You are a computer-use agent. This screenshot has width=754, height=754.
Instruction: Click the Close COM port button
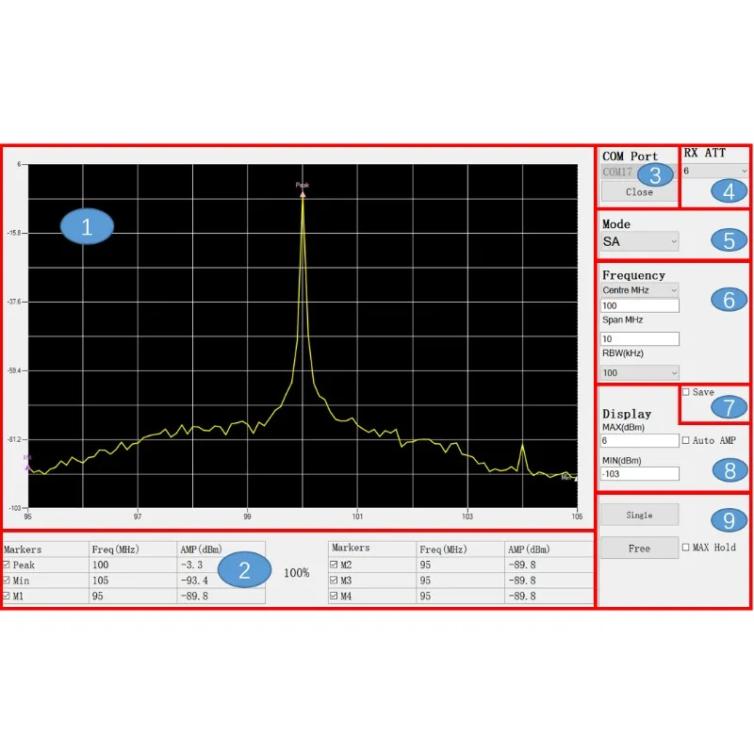tap(639, 192)
